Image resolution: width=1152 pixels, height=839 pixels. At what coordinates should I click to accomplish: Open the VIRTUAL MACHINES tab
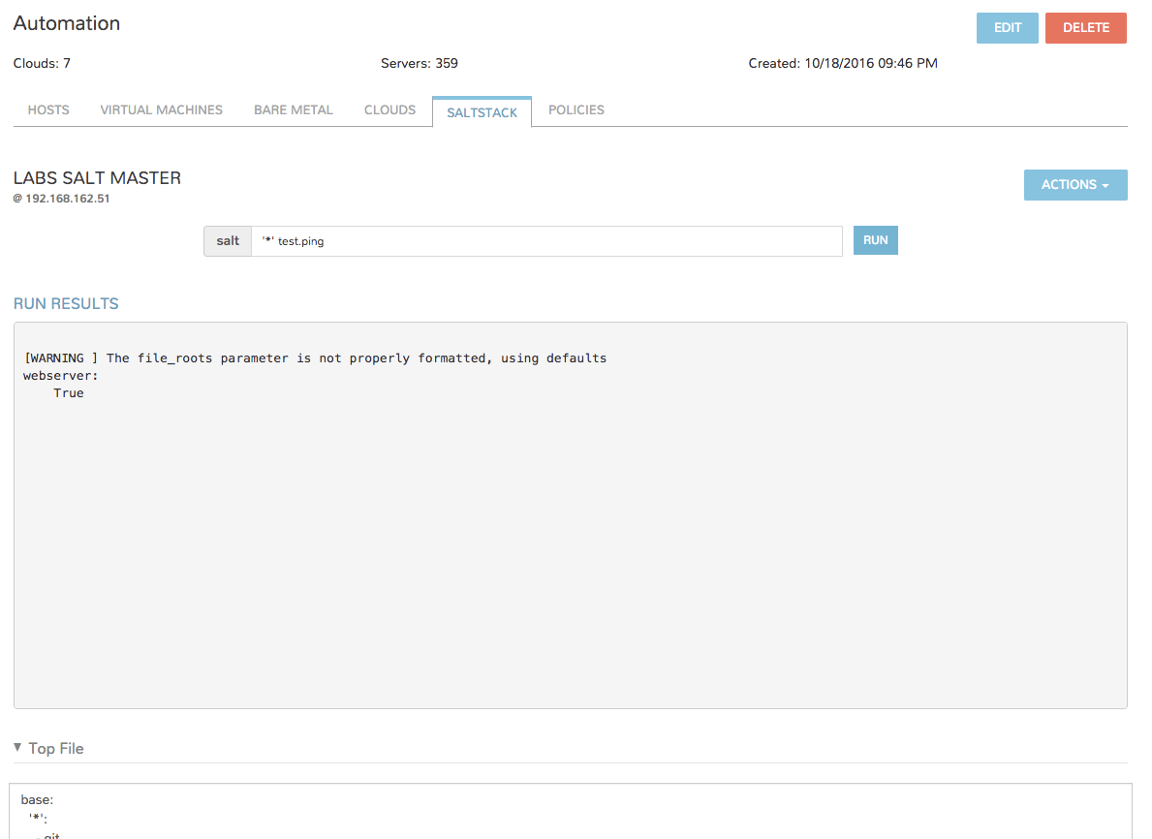tap(161, 110)
